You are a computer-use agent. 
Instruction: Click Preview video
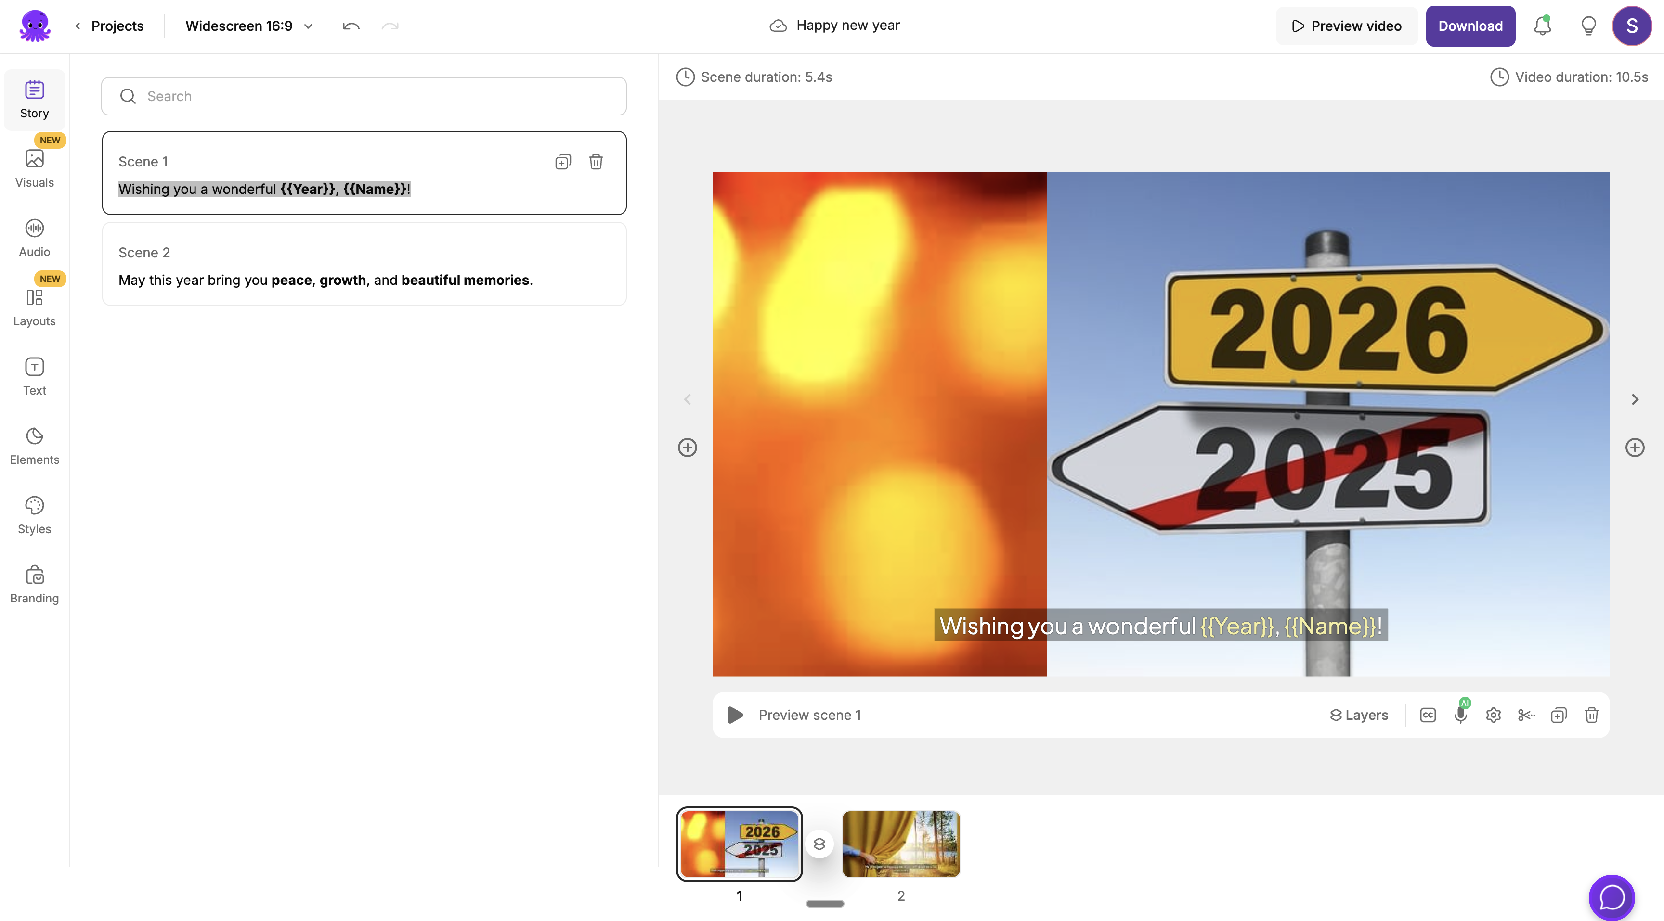[x=1346, y=26]
